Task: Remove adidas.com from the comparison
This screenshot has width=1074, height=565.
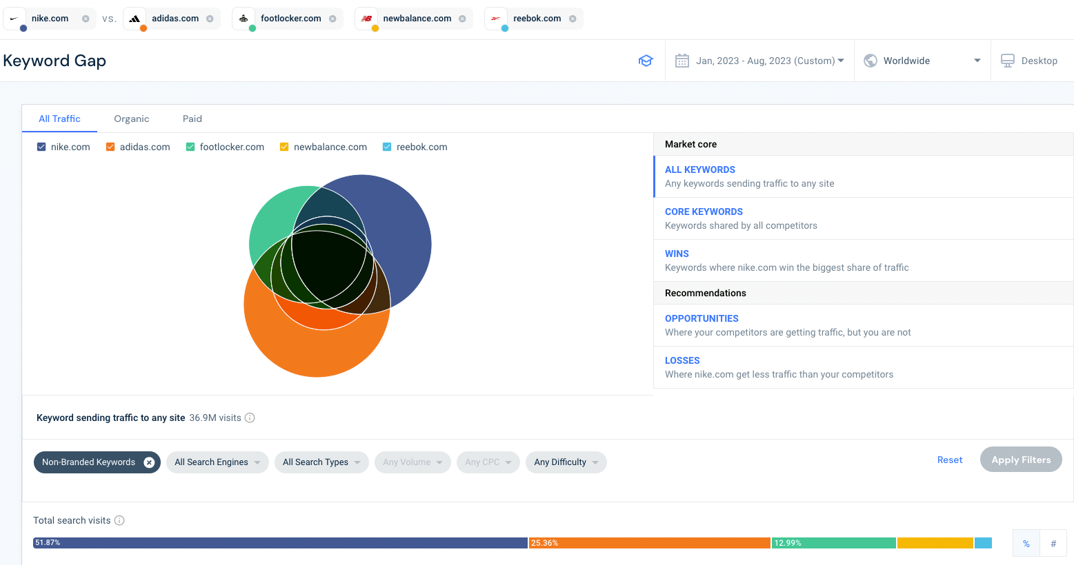Action: pos(210,19)
